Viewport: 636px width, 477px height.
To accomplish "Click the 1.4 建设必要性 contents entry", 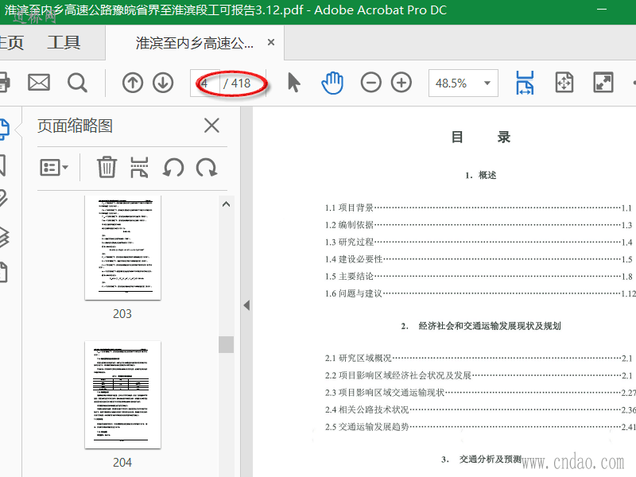I will pos(479,259).
